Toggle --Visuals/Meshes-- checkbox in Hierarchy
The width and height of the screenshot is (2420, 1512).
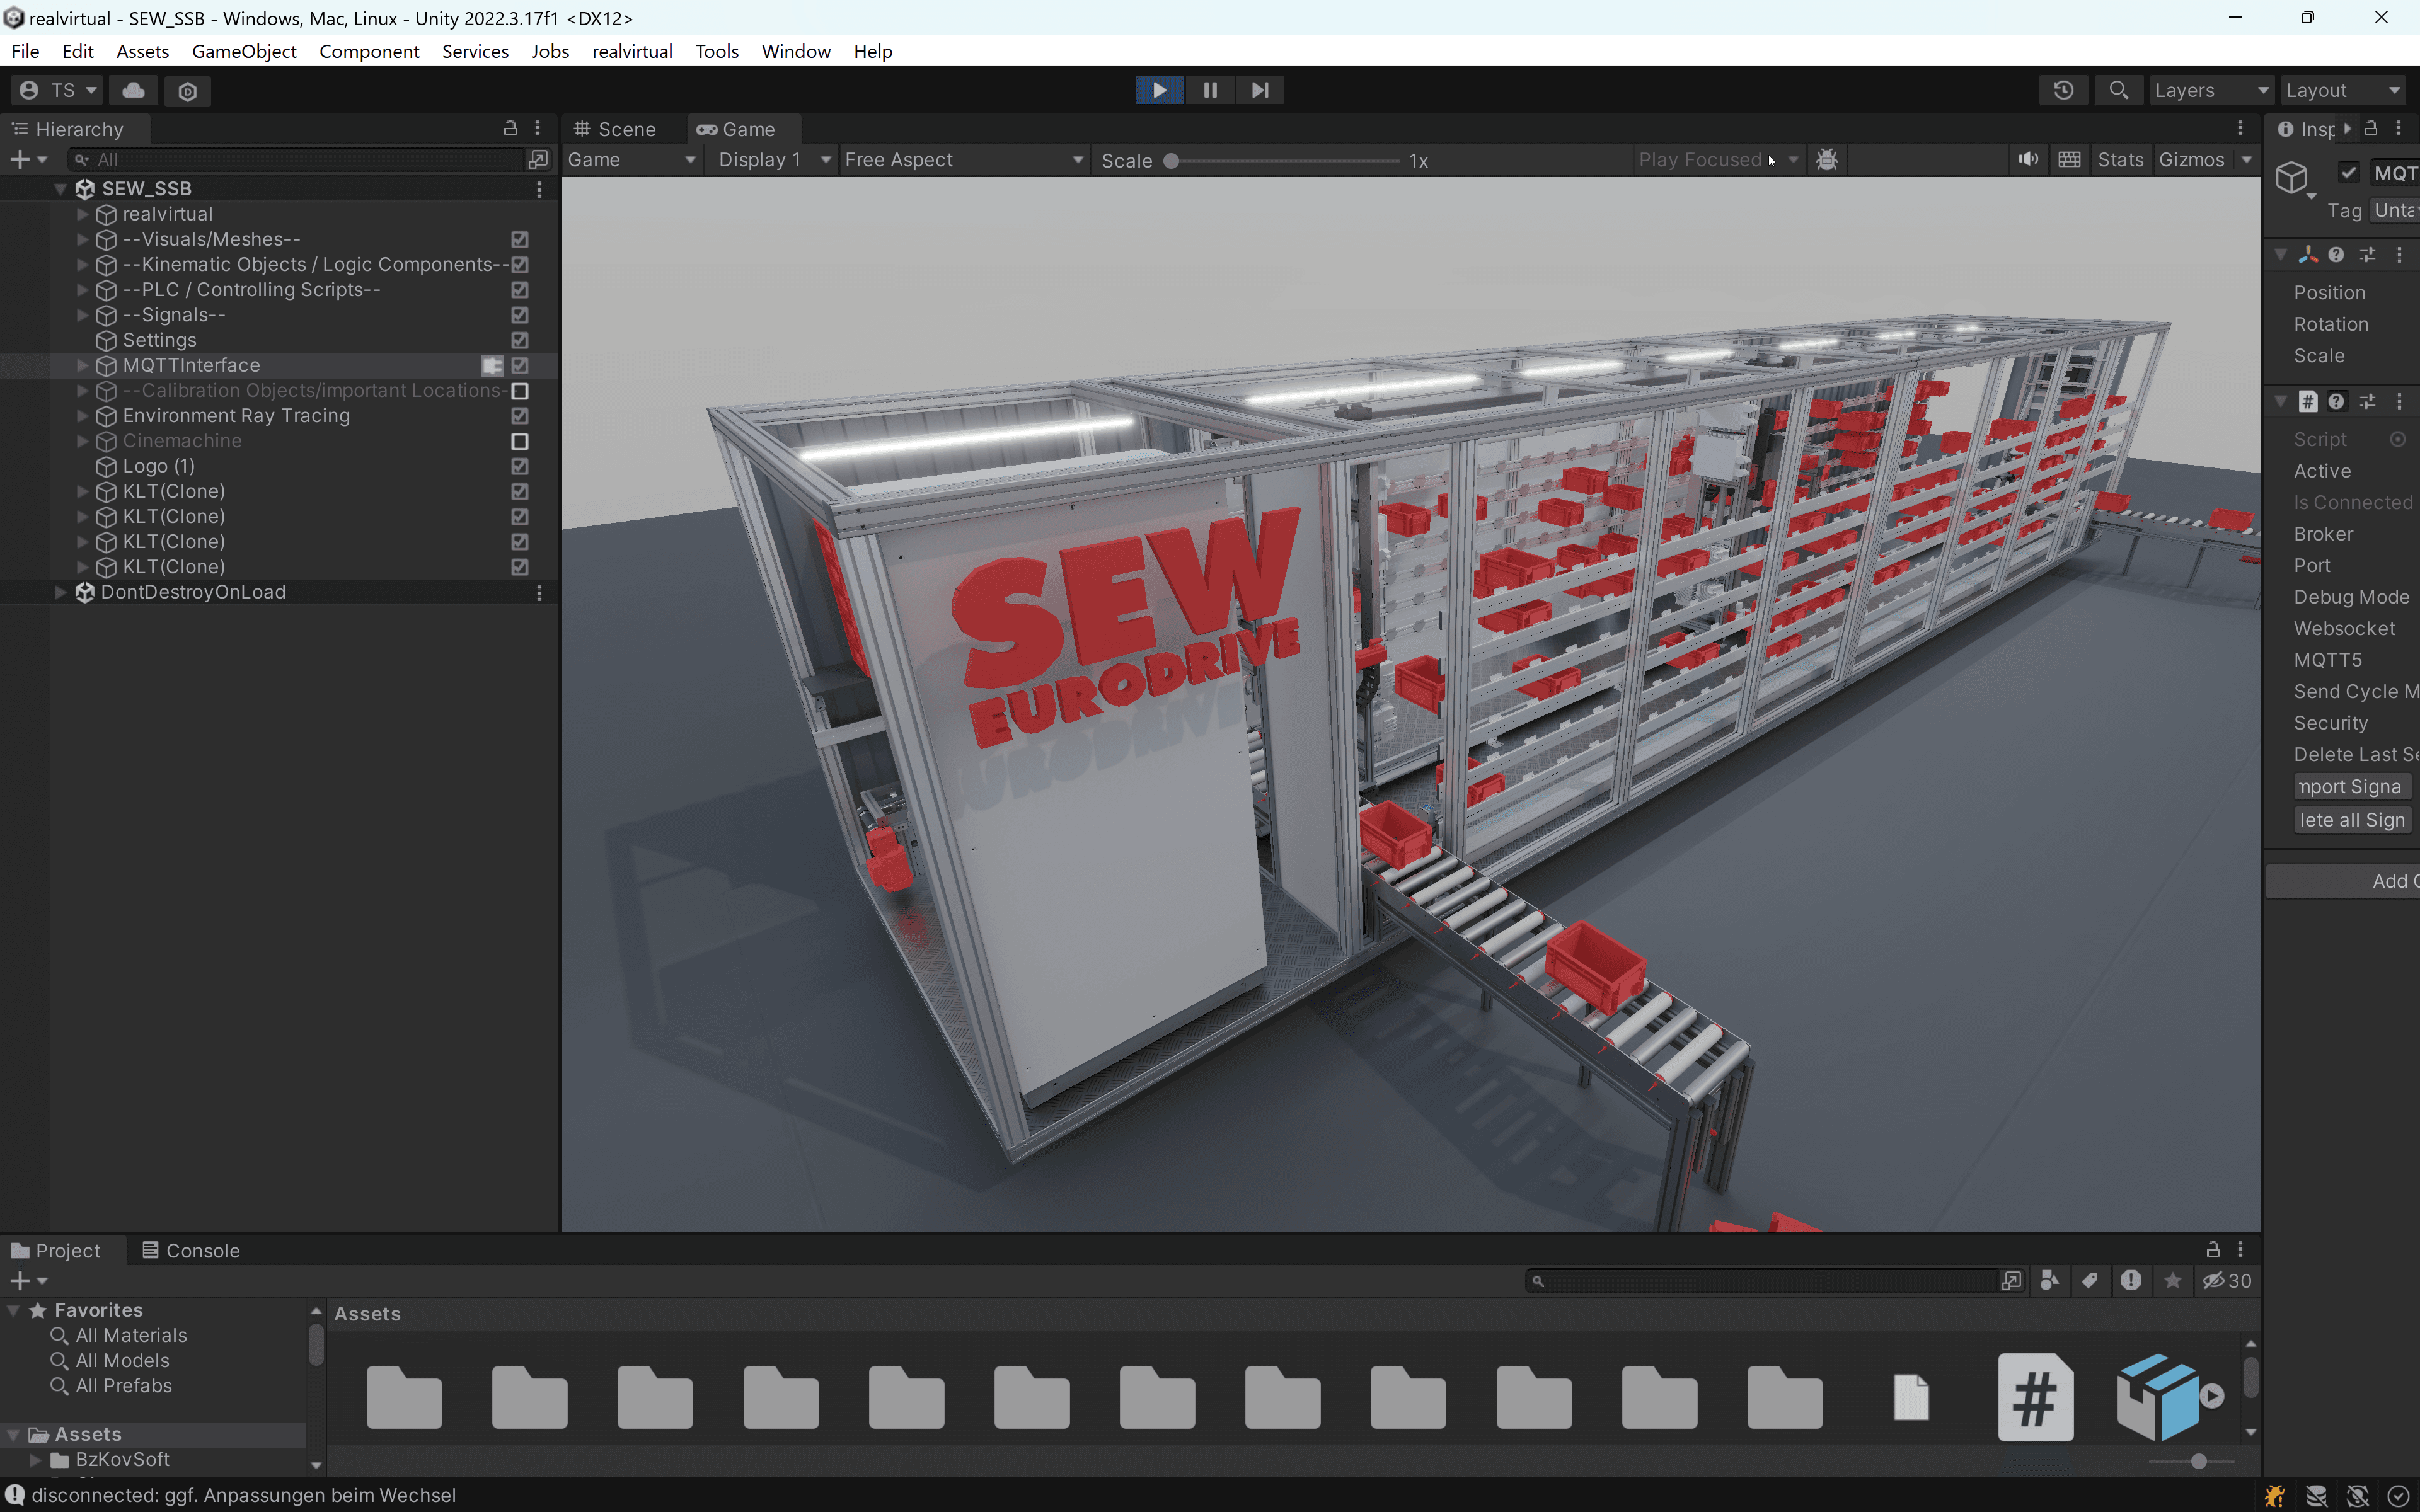pyautogui.click(x=519, y=239)
